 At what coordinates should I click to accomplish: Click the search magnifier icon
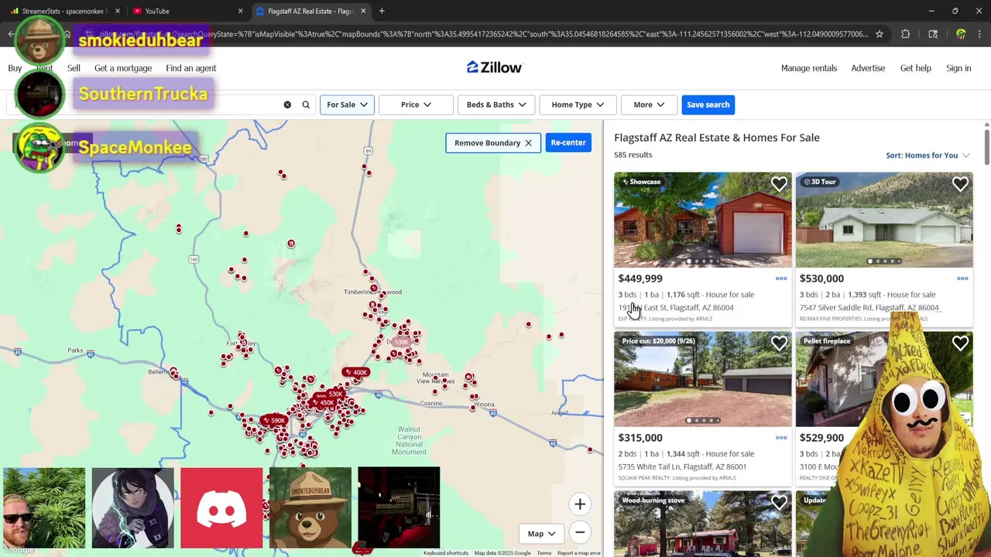click(x=306, y=104)
